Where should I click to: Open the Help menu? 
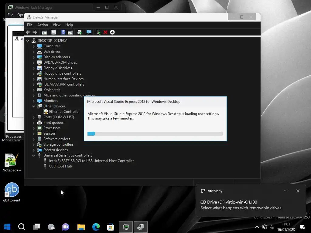click(69, 25)
